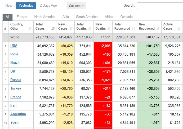Switch to Now data view
The height and width of the screenshot is (129, 183).
9,5
